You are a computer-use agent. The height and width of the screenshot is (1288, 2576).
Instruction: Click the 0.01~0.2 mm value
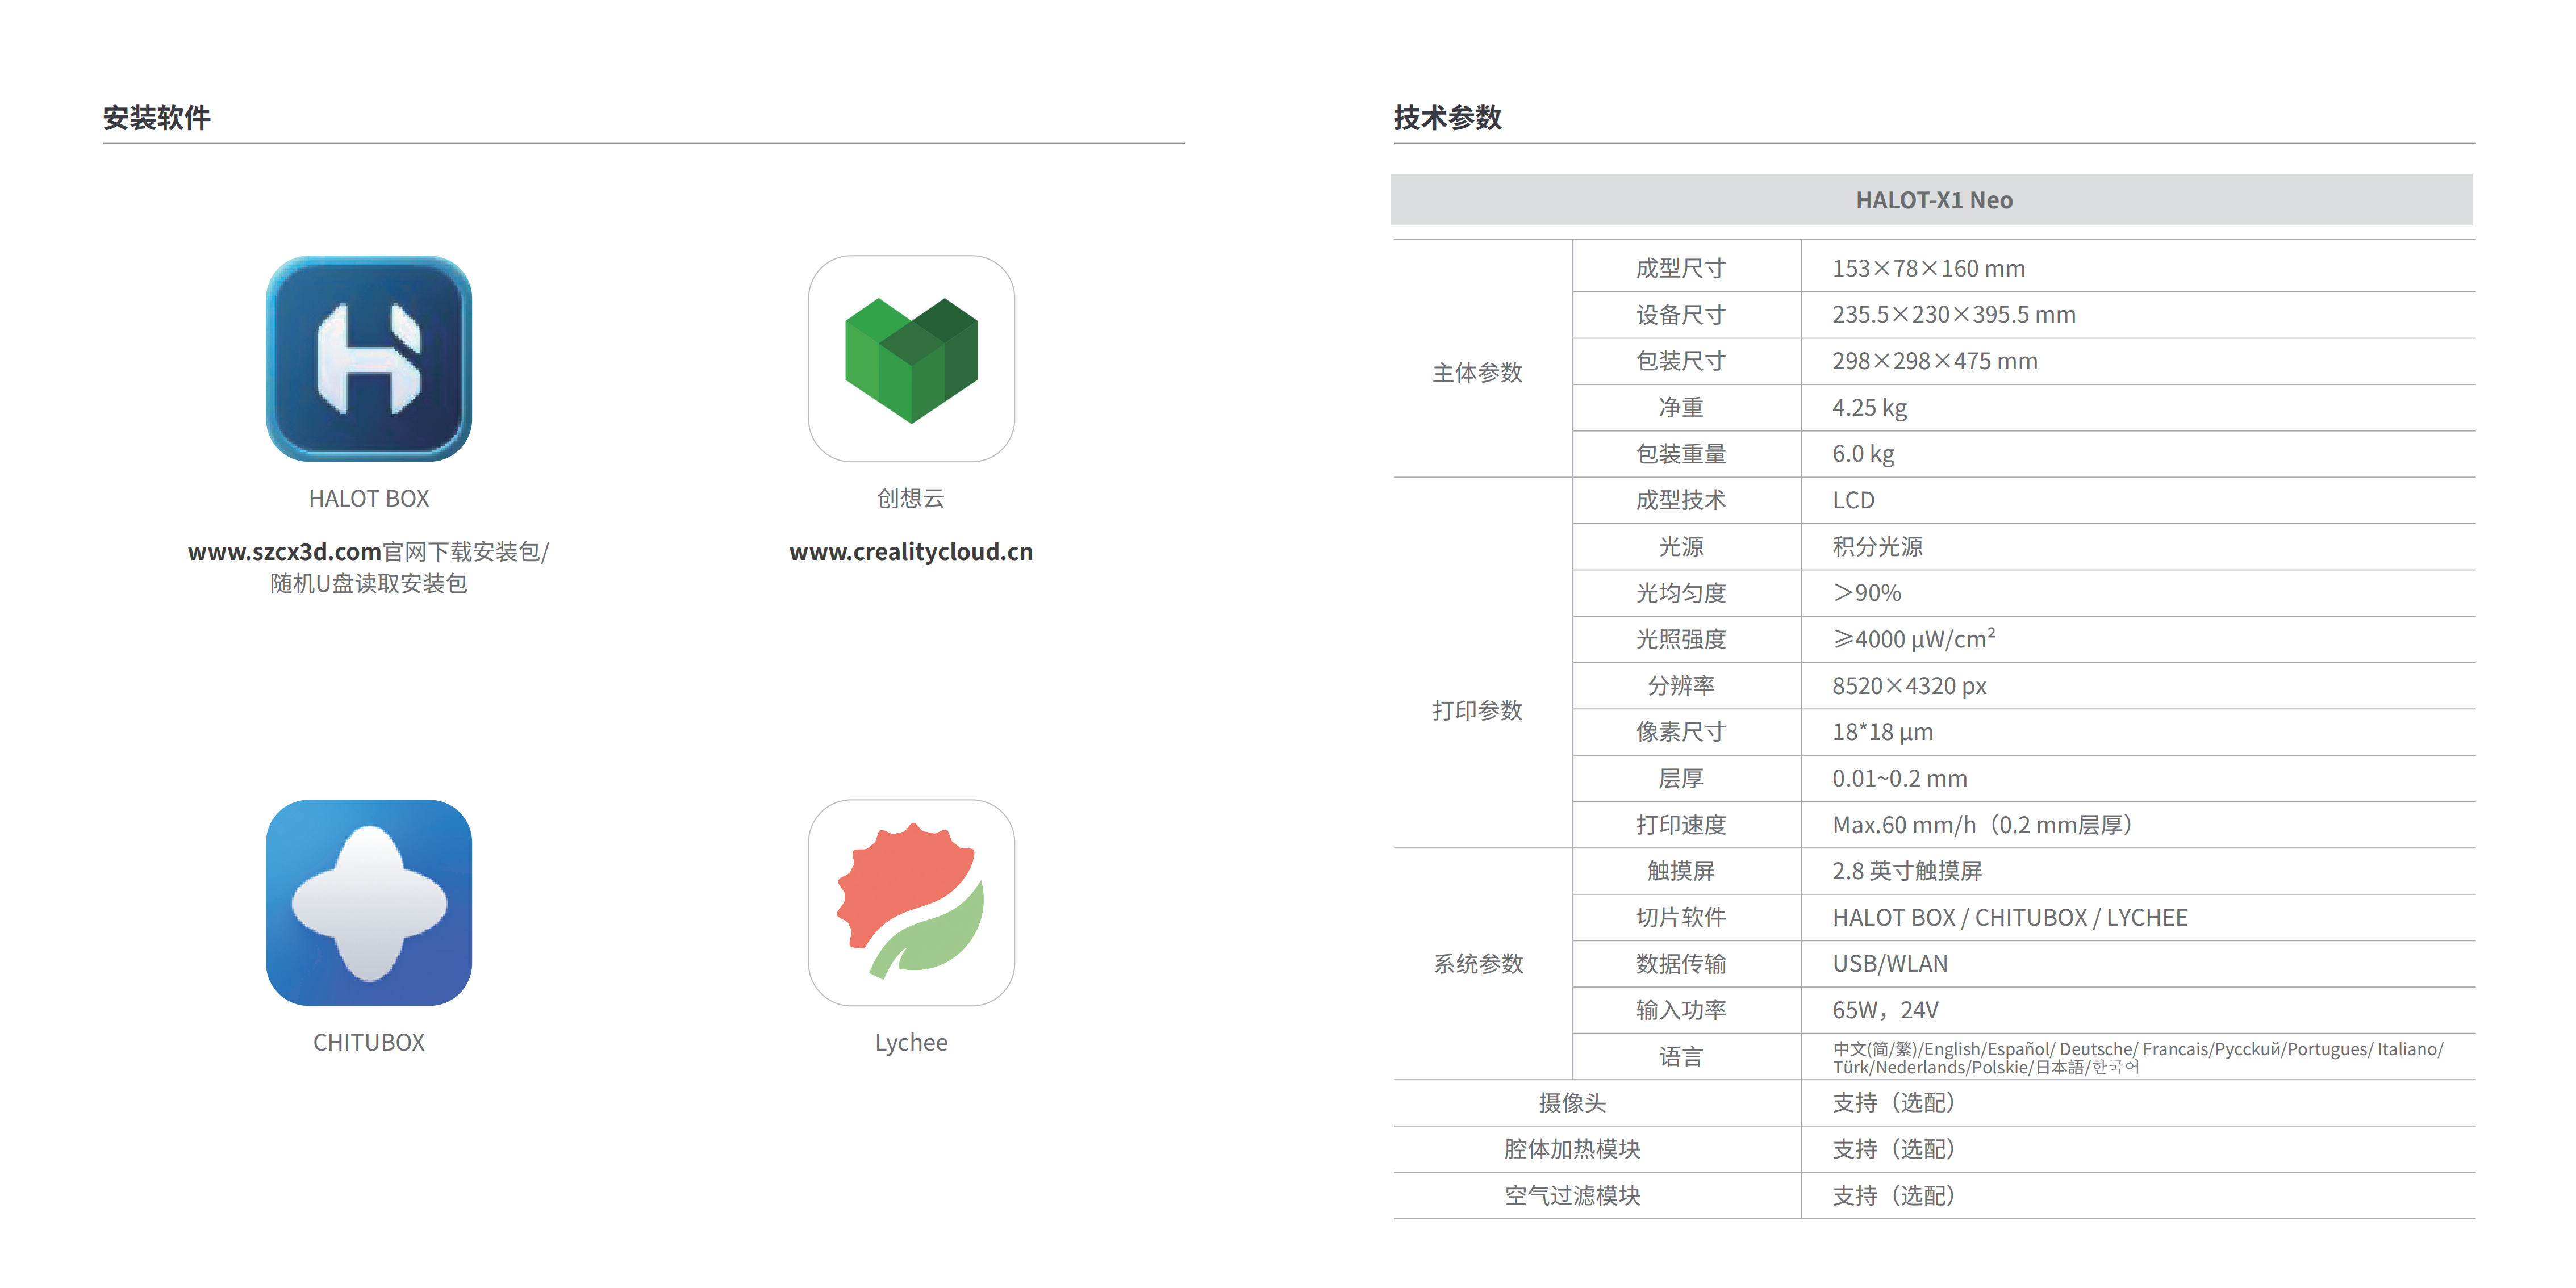pyautogui.click(x=1900, y=778)
